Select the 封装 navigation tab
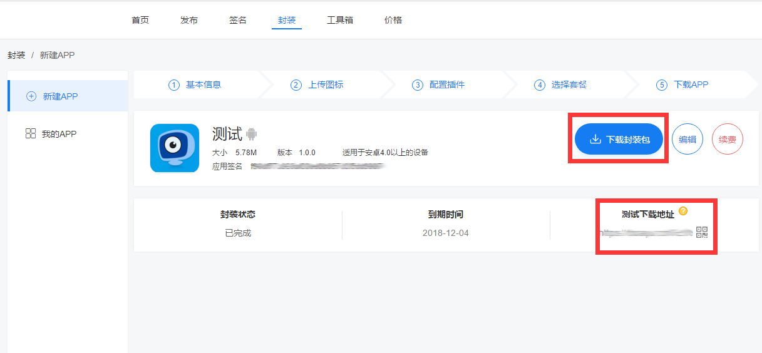The height and width of the screenshot is (353, 762). (x=287, y=20)
